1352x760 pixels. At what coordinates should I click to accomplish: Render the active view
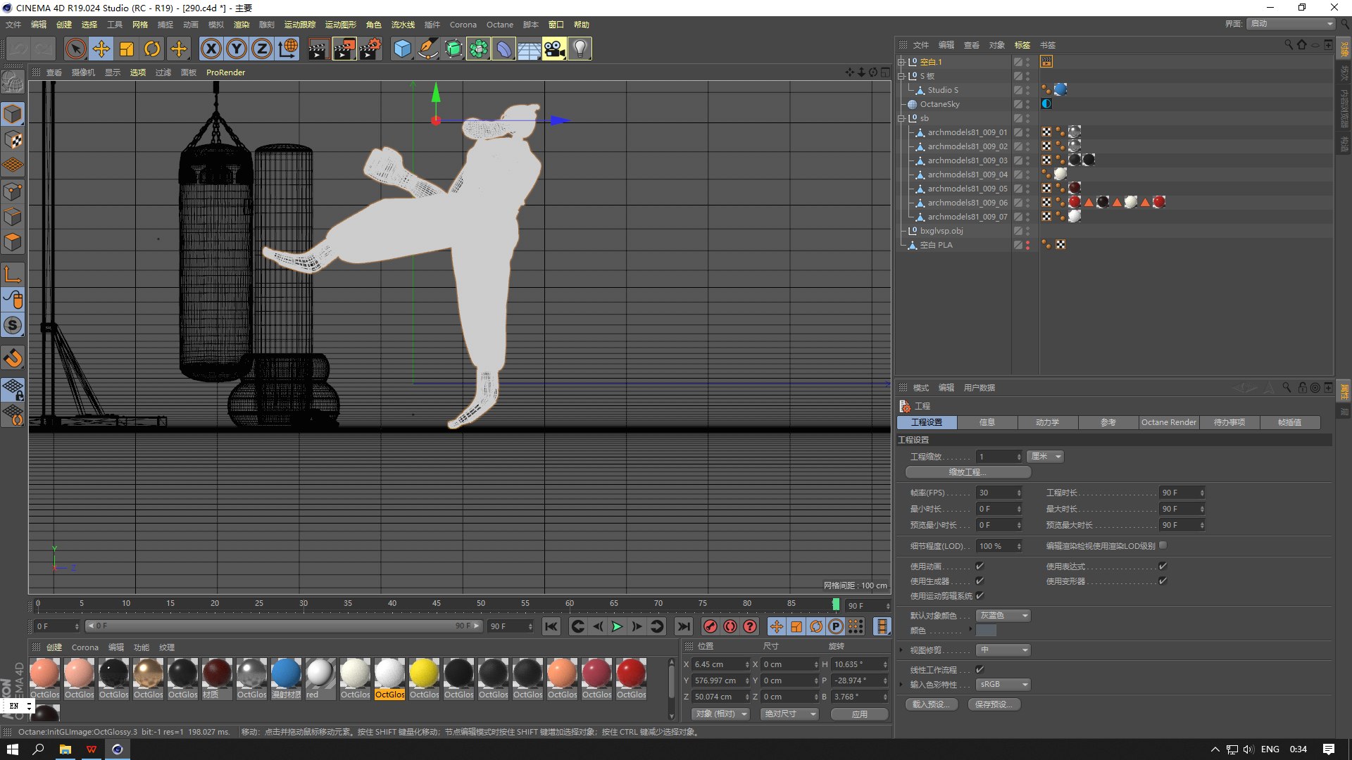(318, 49)
